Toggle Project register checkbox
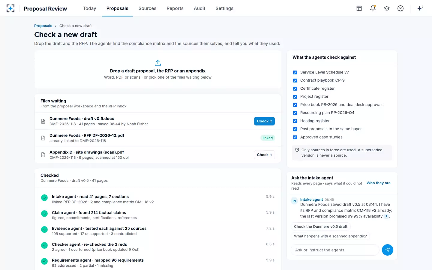Image resolution: width=432 pixels, height=270 pixels. 295,97
